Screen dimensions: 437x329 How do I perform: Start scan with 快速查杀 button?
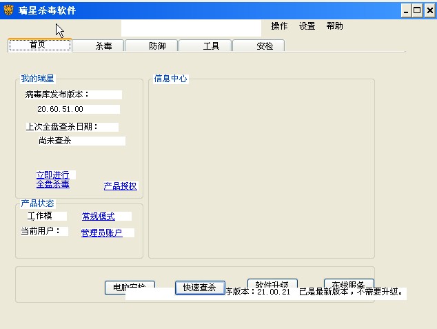coord(200,288)
